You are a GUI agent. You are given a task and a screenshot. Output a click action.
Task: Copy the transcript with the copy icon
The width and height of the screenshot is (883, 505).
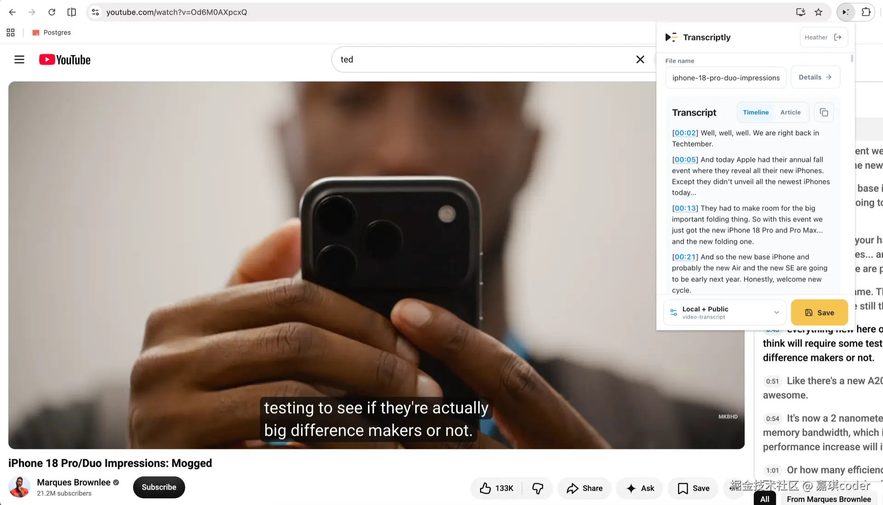click(x=824, y=113)
